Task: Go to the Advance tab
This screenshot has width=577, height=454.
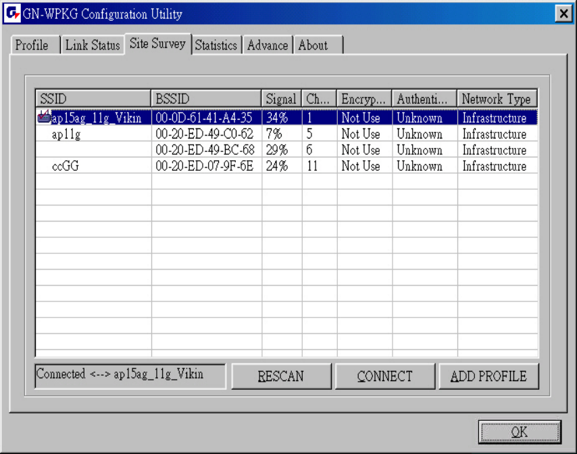Action: point(268,45)
